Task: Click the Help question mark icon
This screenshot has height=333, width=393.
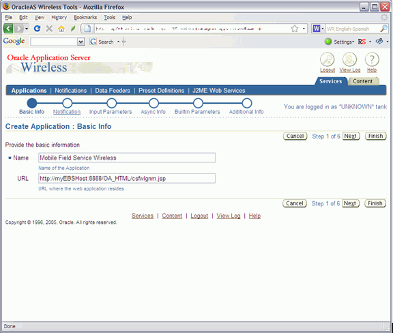Action: (372, 59)
